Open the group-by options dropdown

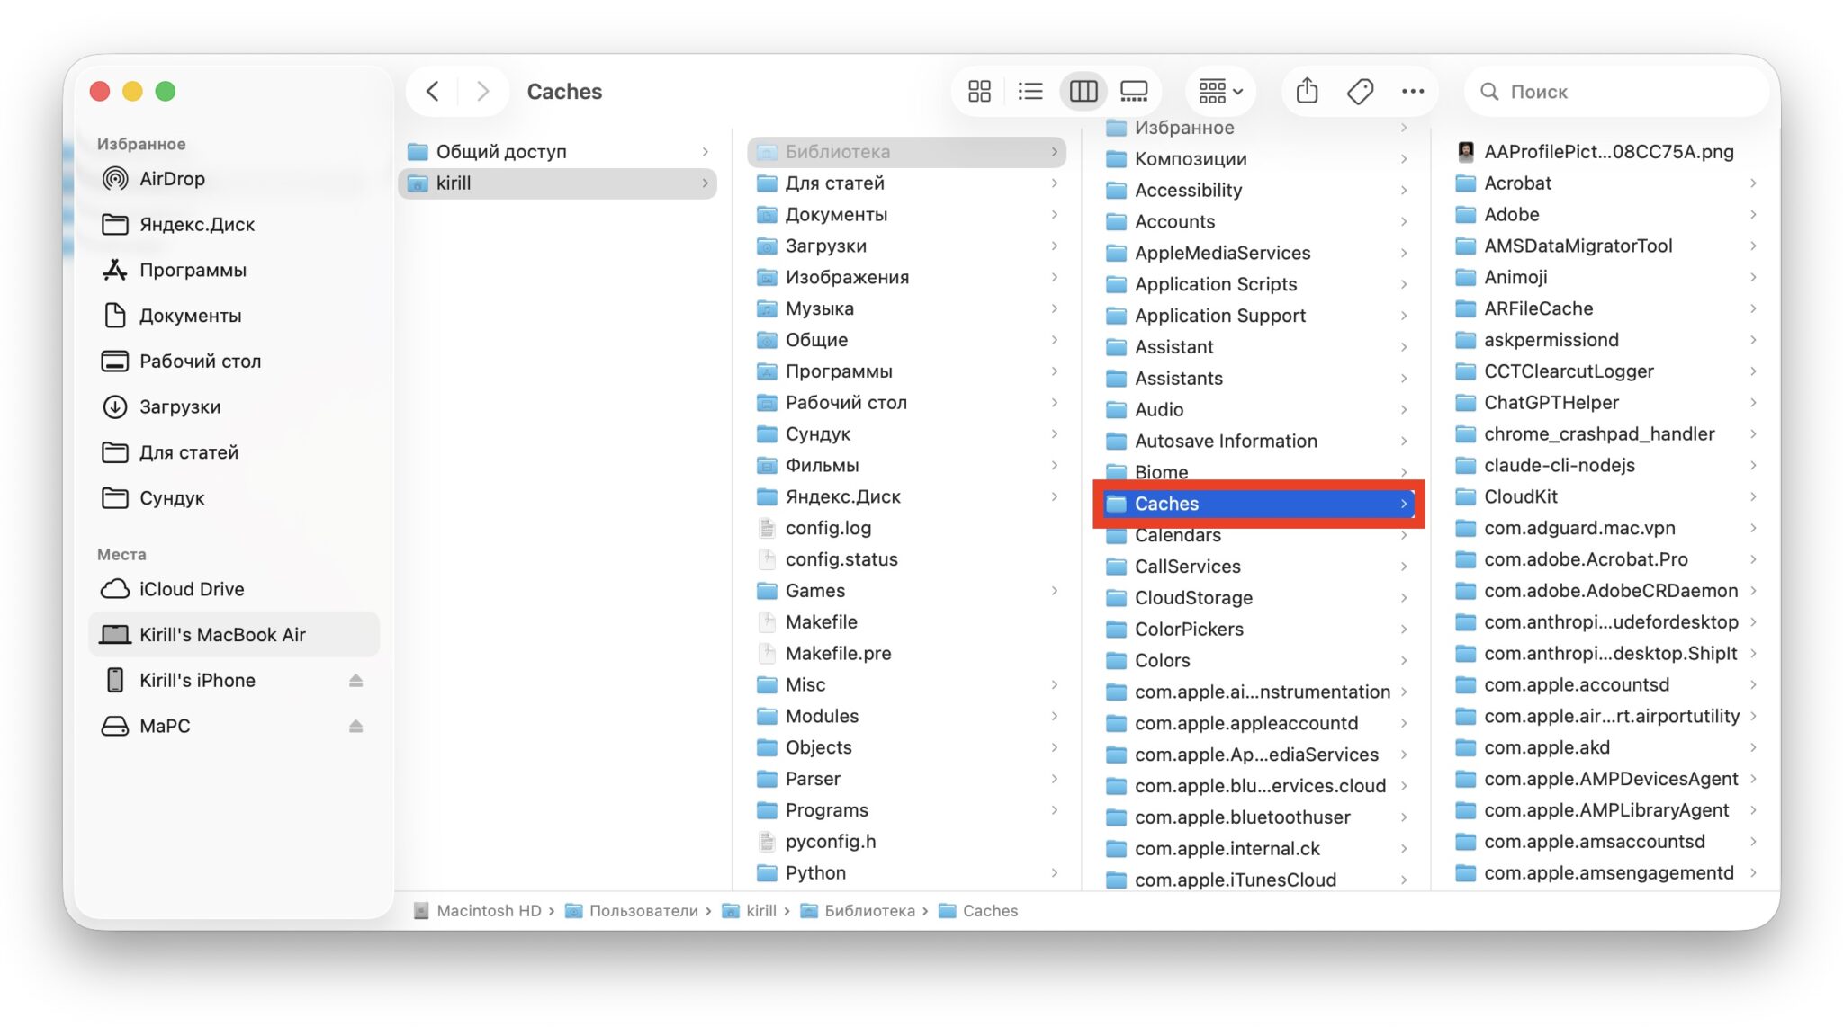[1220, 91]
